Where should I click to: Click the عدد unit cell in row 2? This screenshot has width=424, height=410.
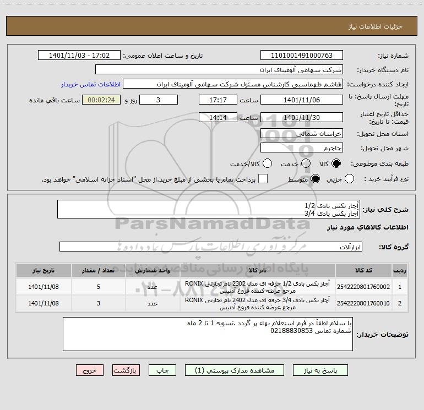153,303
